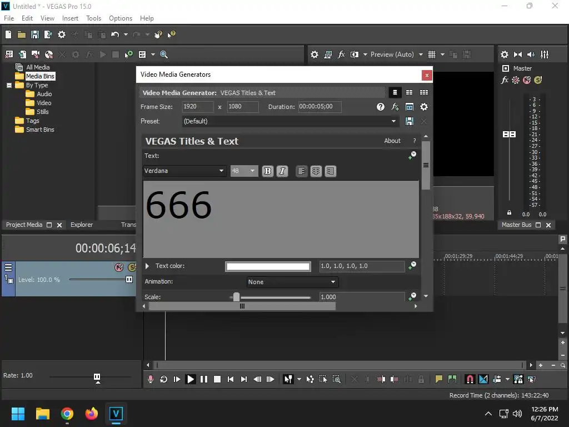569x427 pixels.
Task: Select the All Media tree item
Action: [38, 67]
